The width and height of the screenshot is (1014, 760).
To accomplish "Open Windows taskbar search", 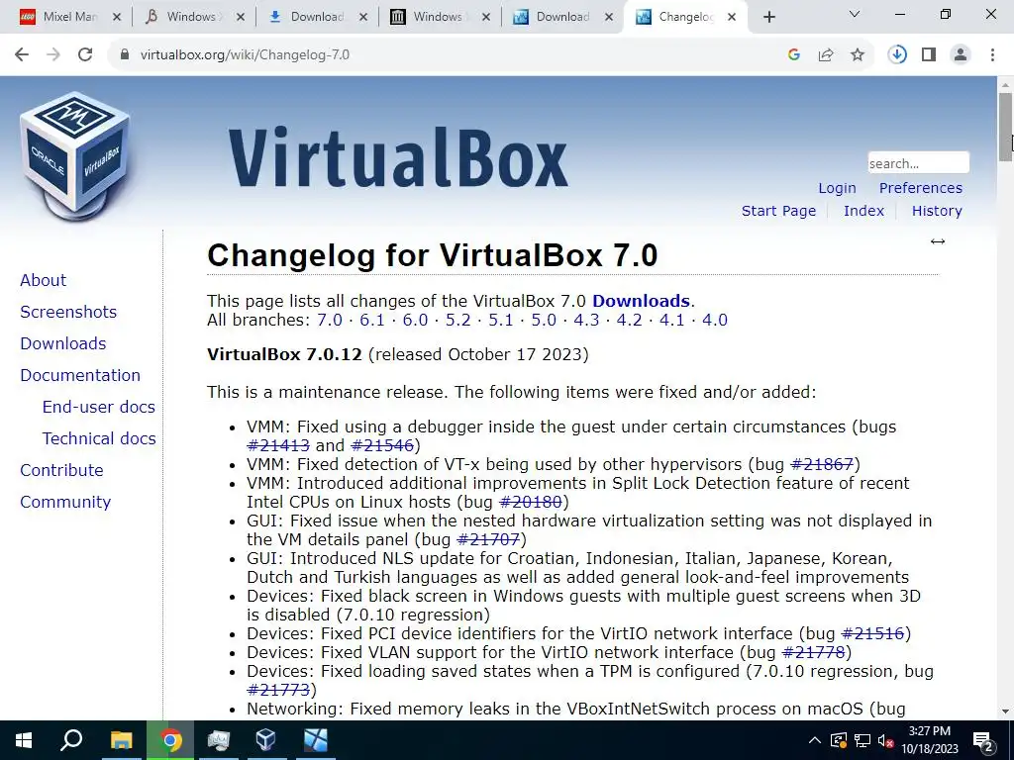I will (71, 740).
